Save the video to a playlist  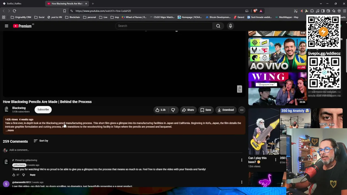coord(205,110)
